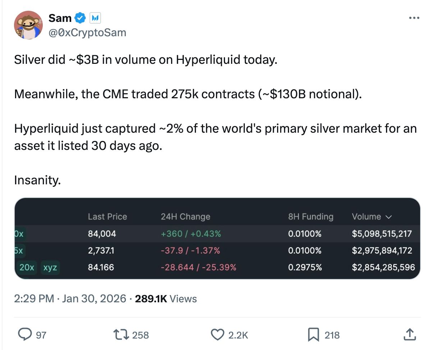Image resolution: width=432 pixels, height=350 pixels.
Task: Click Sam's monkey profile avatar
Action: pos(28,25)
